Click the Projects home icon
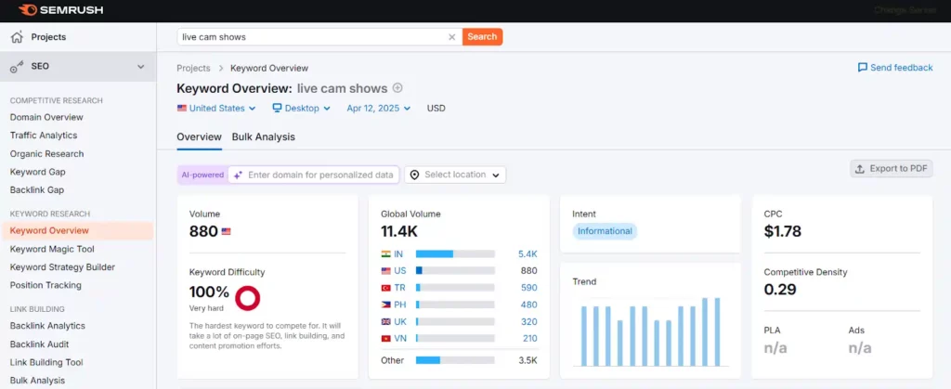 [17, 36]
